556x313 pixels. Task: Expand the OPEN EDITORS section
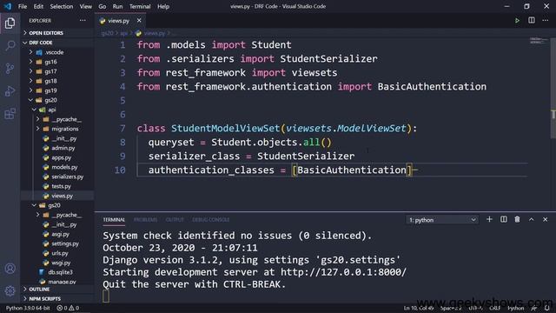coord(56,33)
